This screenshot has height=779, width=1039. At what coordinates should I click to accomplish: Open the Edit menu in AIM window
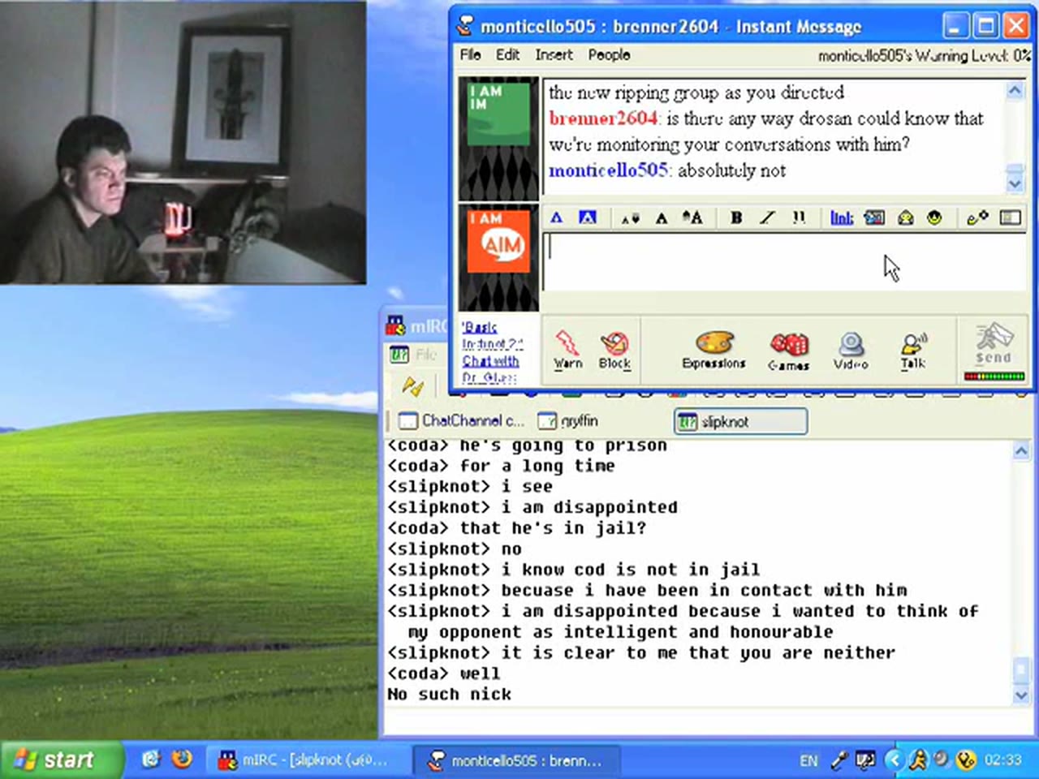coord(507,54)
